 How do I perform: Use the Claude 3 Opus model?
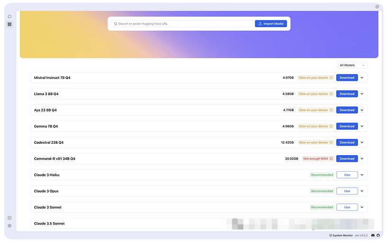pos(347,191)
